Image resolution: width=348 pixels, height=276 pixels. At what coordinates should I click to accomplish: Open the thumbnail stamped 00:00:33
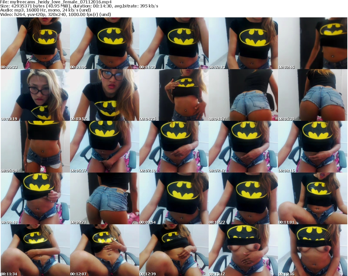35,43
